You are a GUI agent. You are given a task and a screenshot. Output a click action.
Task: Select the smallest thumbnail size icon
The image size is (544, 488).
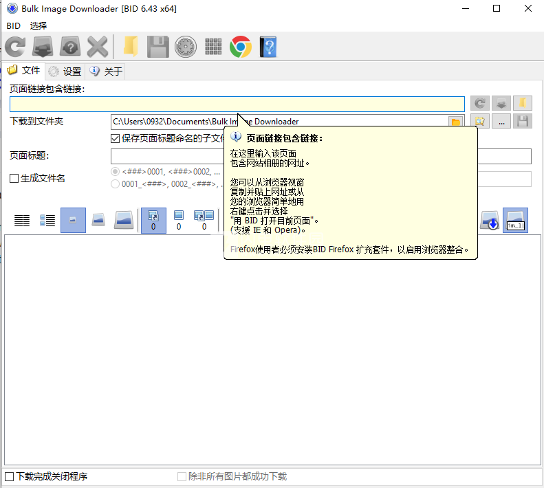73,220
